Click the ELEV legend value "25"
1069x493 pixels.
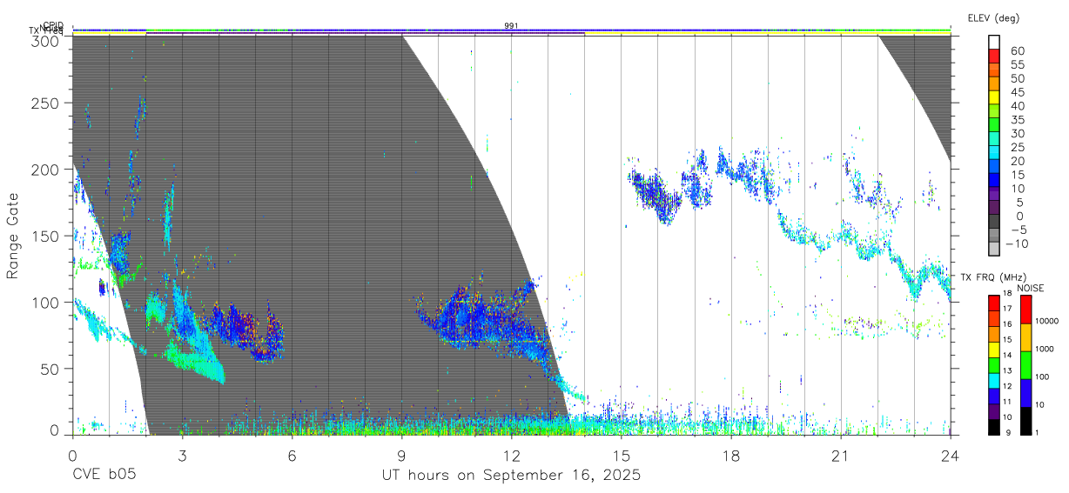pyautogui.click(x=1017, y=147)
